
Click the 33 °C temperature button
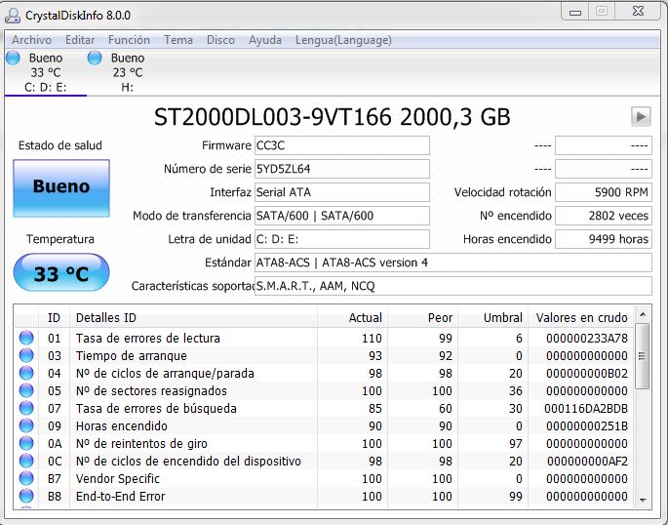click(x=60, y=274)
